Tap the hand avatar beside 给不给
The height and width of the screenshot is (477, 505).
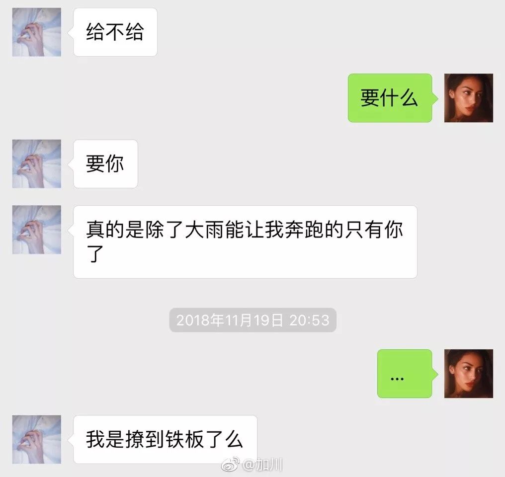click(x=37, y=32)
